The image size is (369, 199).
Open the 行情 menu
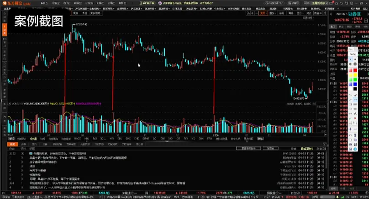pyautogui.click(x=56, y=3)
